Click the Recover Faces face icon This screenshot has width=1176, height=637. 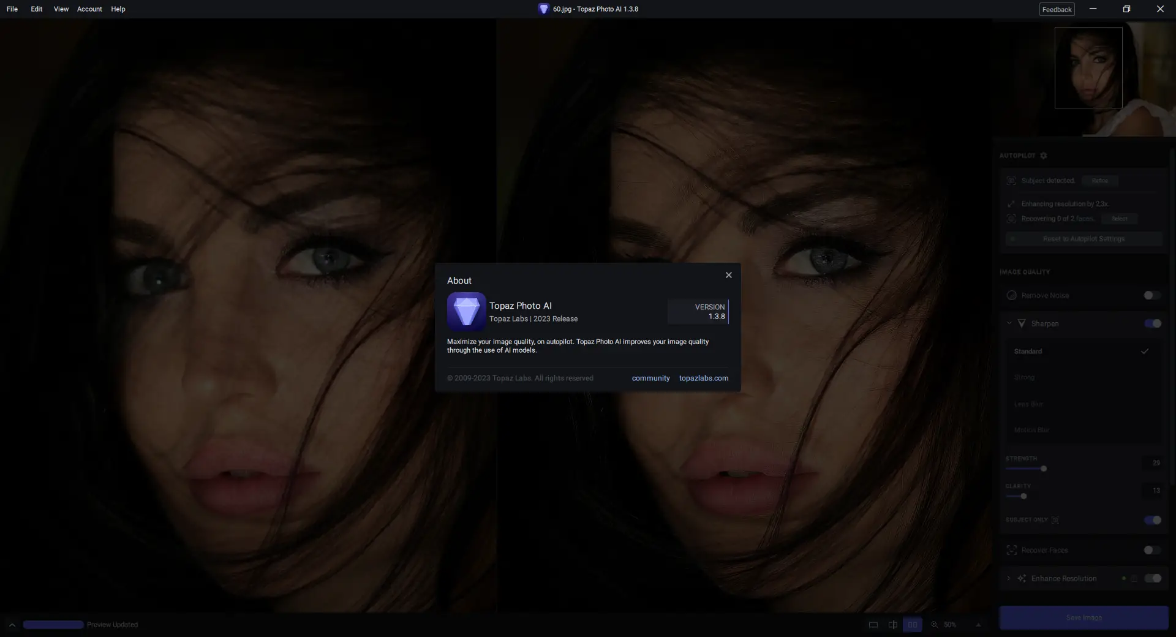point(1012,550)
